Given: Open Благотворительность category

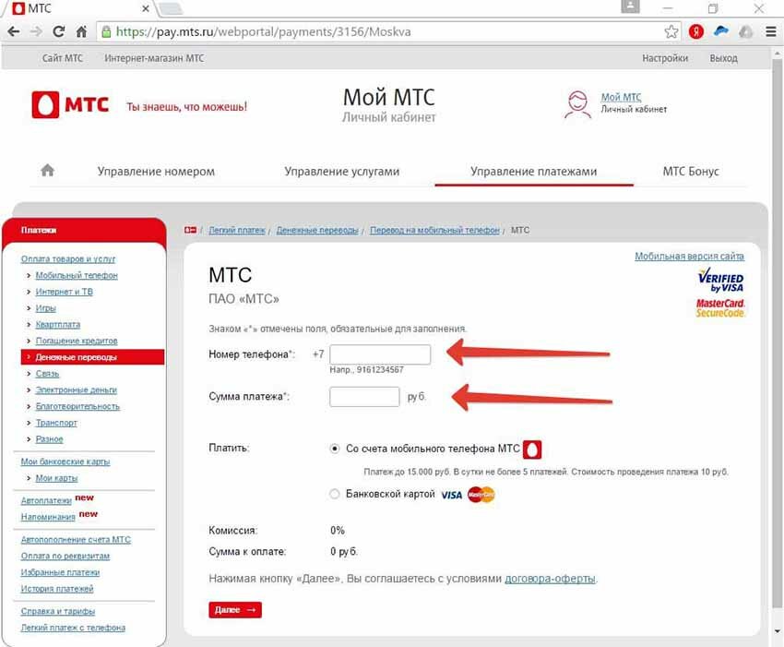Looking at the screenshot, I should point(77,406).
